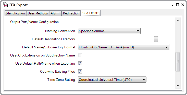The height and width of the screenshot is (95, 187).
Task: Go to the Alarm tab
Action: click(55, 13)
